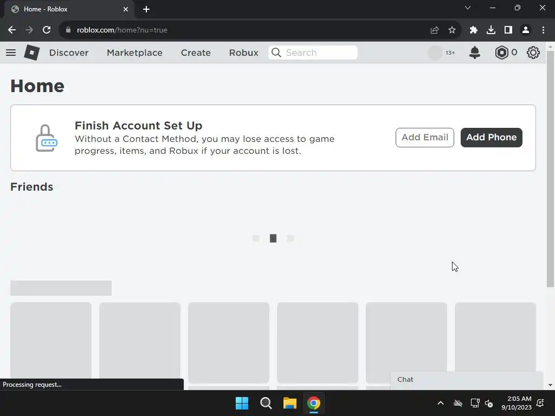Screen dimensions: 555x416
Task: Share this page icon
Action: tap(435, 30)
